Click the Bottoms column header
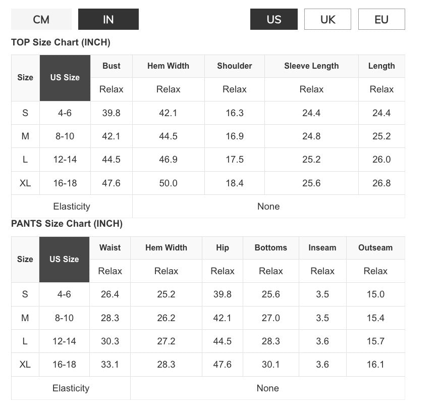Screen dimensions: 440x408 pos(271,248)
